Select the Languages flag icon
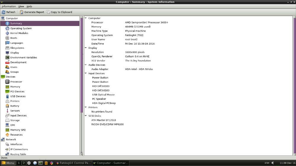Viewport: 296px width, 166px height. click(7, 43)
